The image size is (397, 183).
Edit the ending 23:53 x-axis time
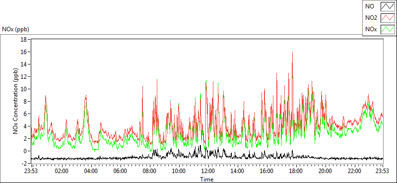(x=383, y=171)
